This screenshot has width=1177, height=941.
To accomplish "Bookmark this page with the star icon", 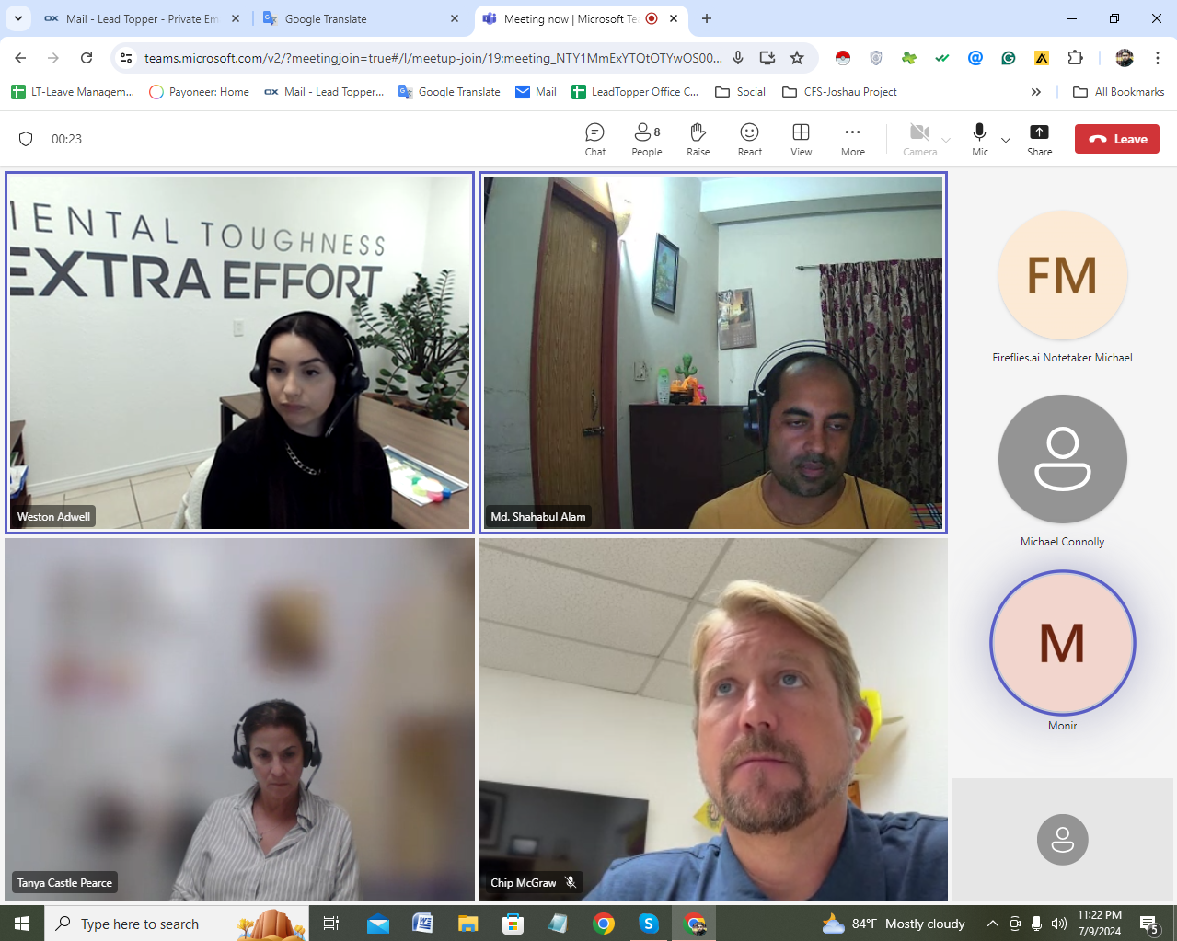I will [797, 58].
